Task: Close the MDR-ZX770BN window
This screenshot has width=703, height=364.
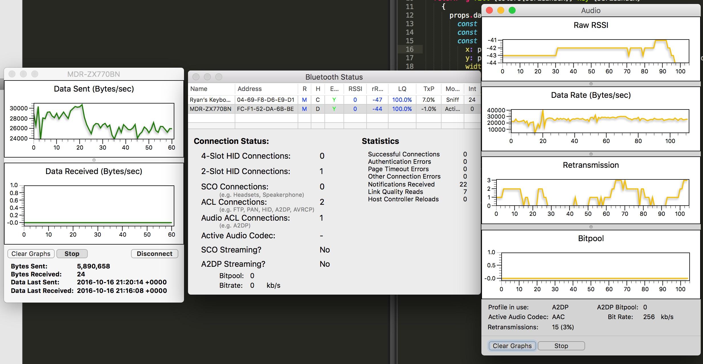Action: [12, 74]
